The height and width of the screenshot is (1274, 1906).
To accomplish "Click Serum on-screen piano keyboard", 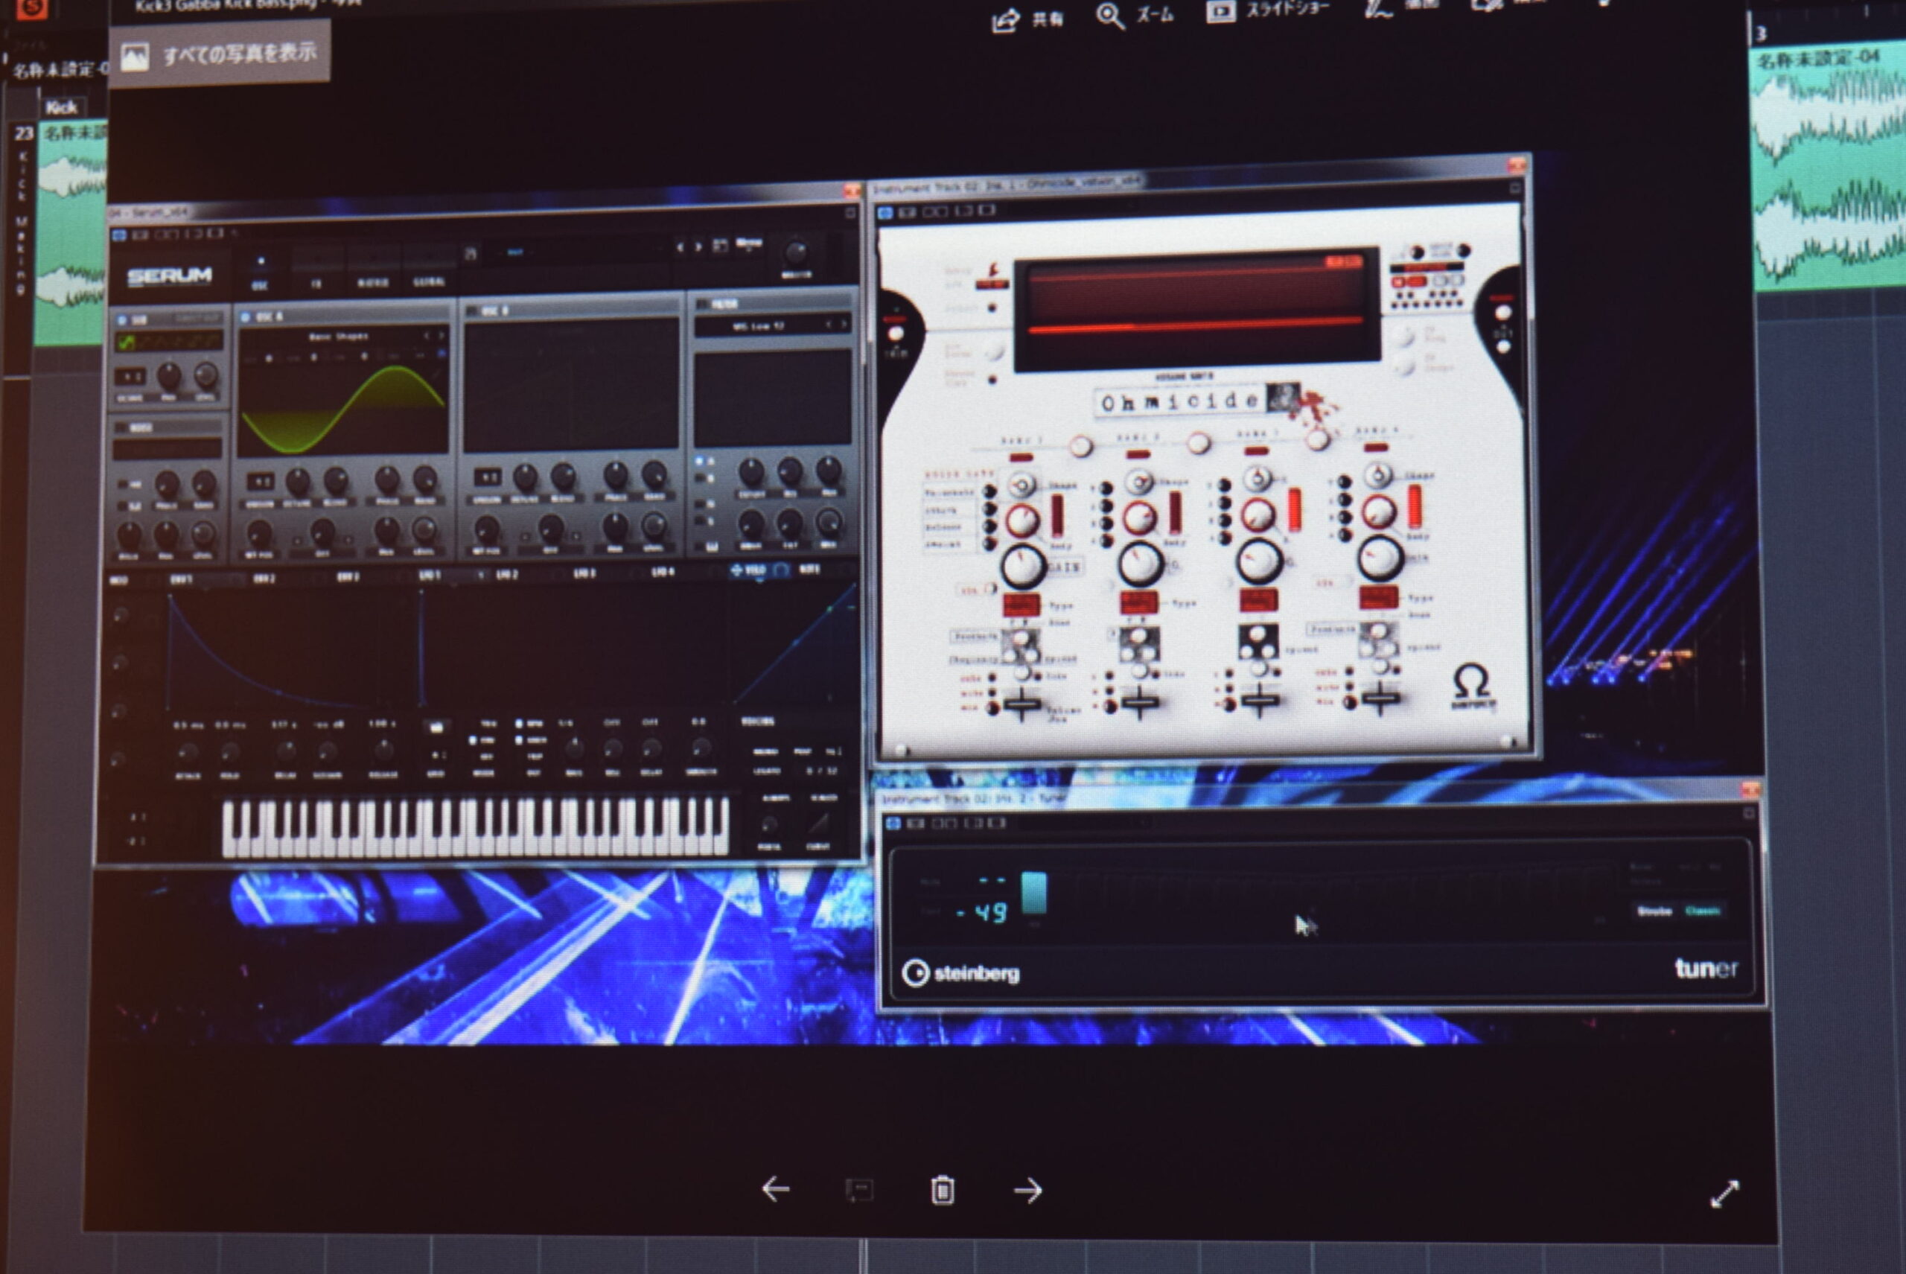I will pyautogui.click(x=475, y=827).
